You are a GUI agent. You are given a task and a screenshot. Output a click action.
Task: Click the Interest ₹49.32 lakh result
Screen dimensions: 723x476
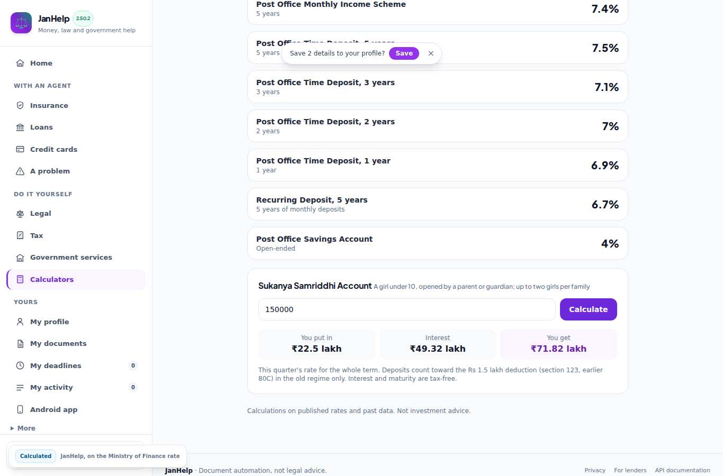tap(438, 344)
